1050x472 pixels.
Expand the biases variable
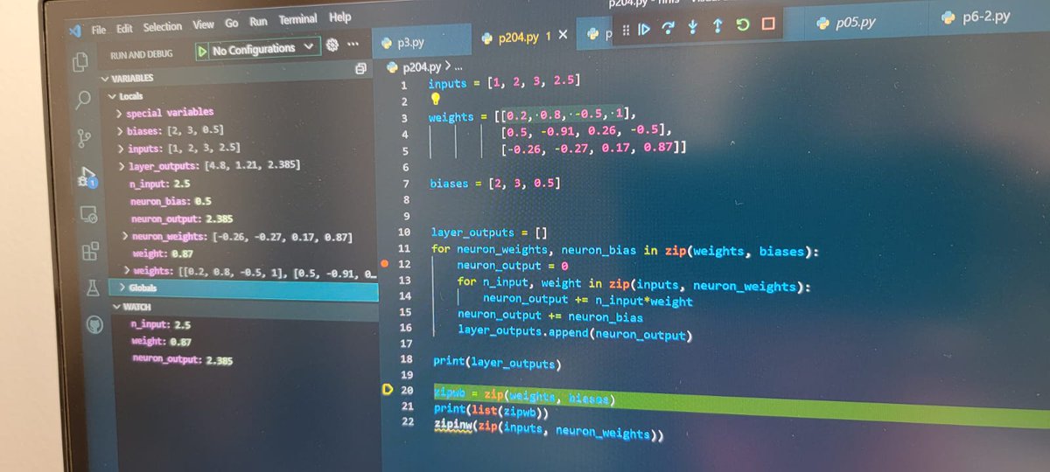pyautogui.click(x=121, y=132)
